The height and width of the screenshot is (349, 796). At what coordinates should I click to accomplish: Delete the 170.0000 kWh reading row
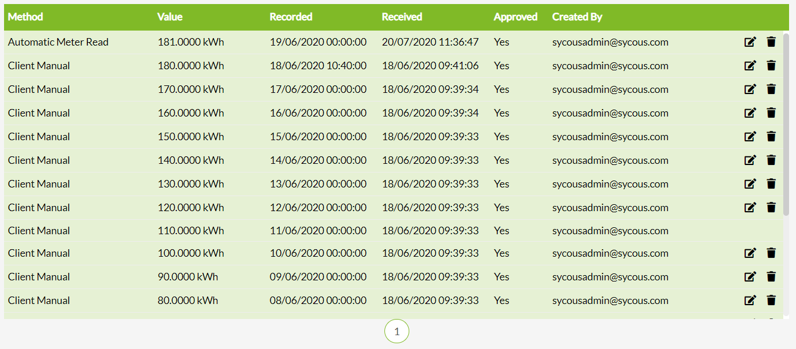tap(771, 89)
